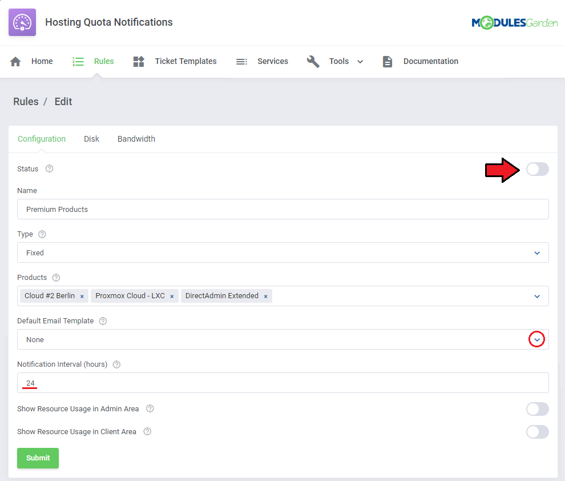Click the Documentation file icon

[x=388, y=62]
